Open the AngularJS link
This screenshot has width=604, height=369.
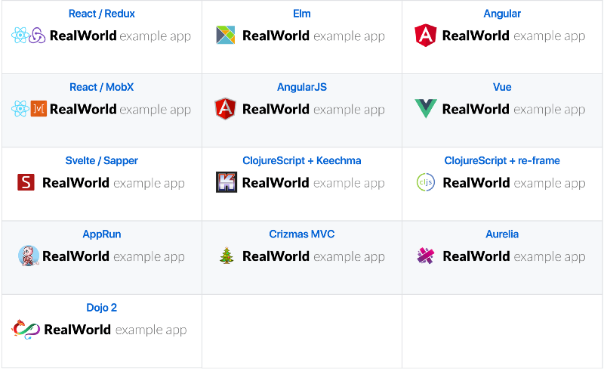[301, 87]
